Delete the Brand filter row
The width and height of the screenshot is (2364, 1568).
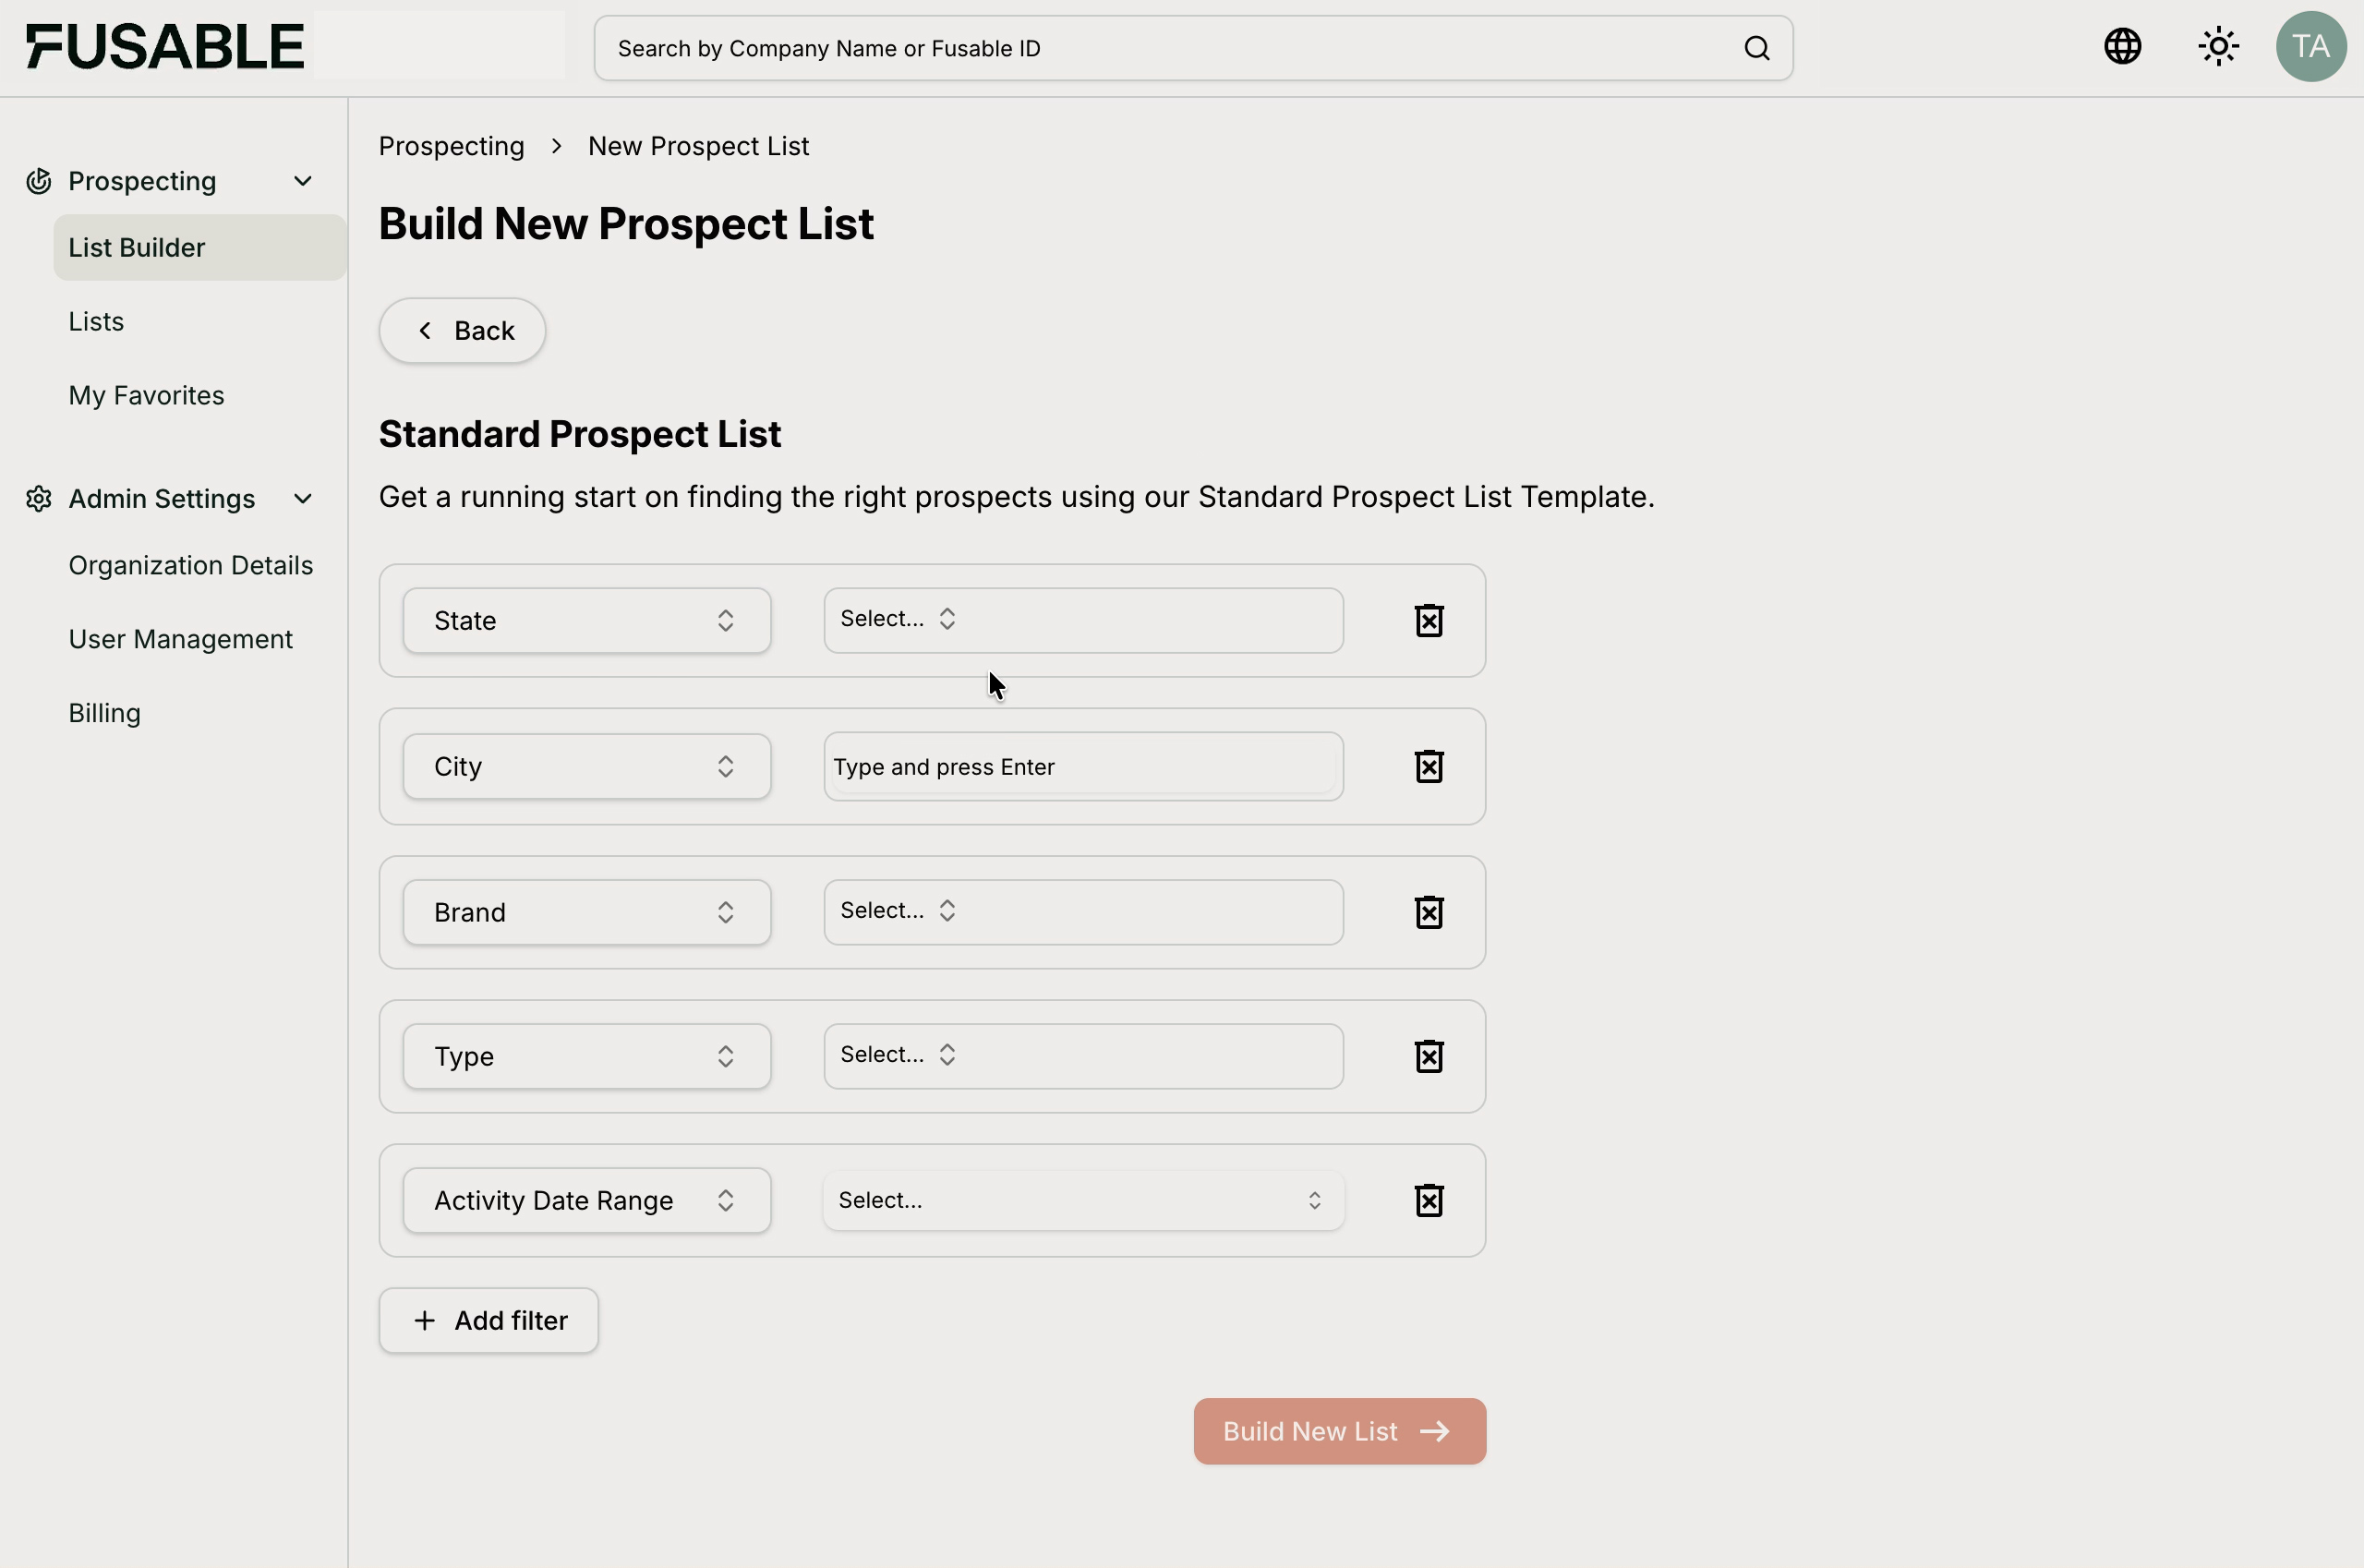(x=1428, y=912)
